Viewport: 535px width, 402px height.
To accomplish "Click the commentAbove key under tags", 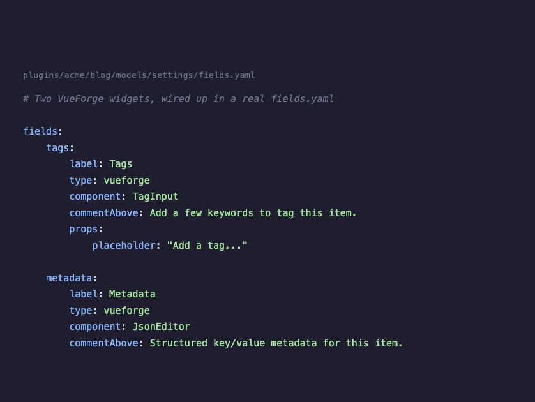I will (103, 213).
